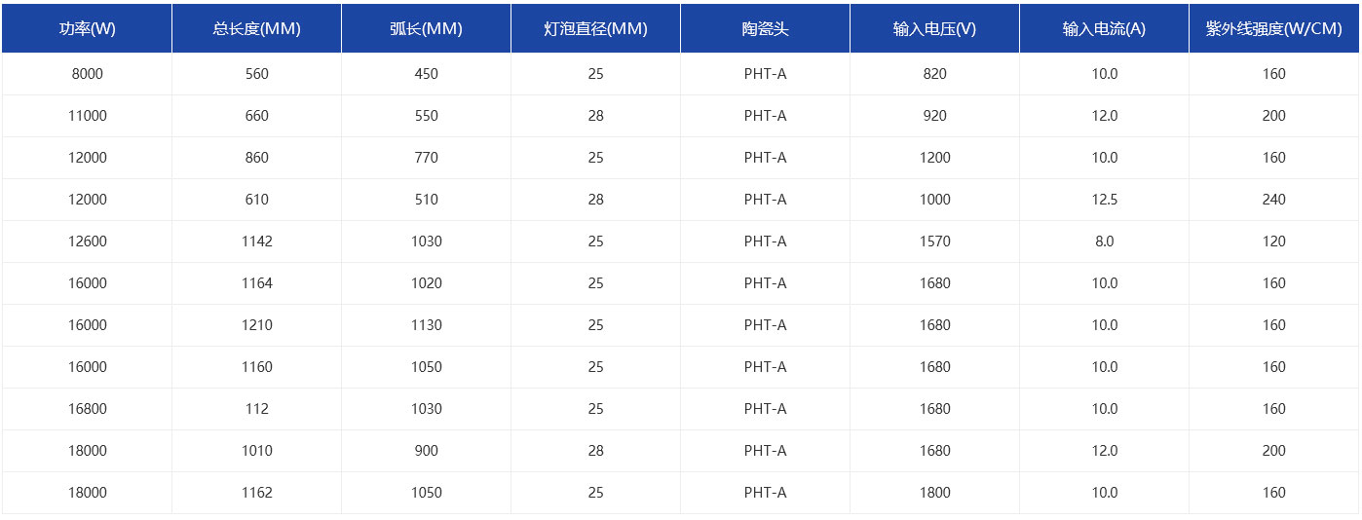The width and height of the screenshot is (1362, 520).
Task: Select the 总长度(MM) column header
Action: (256, 28)
